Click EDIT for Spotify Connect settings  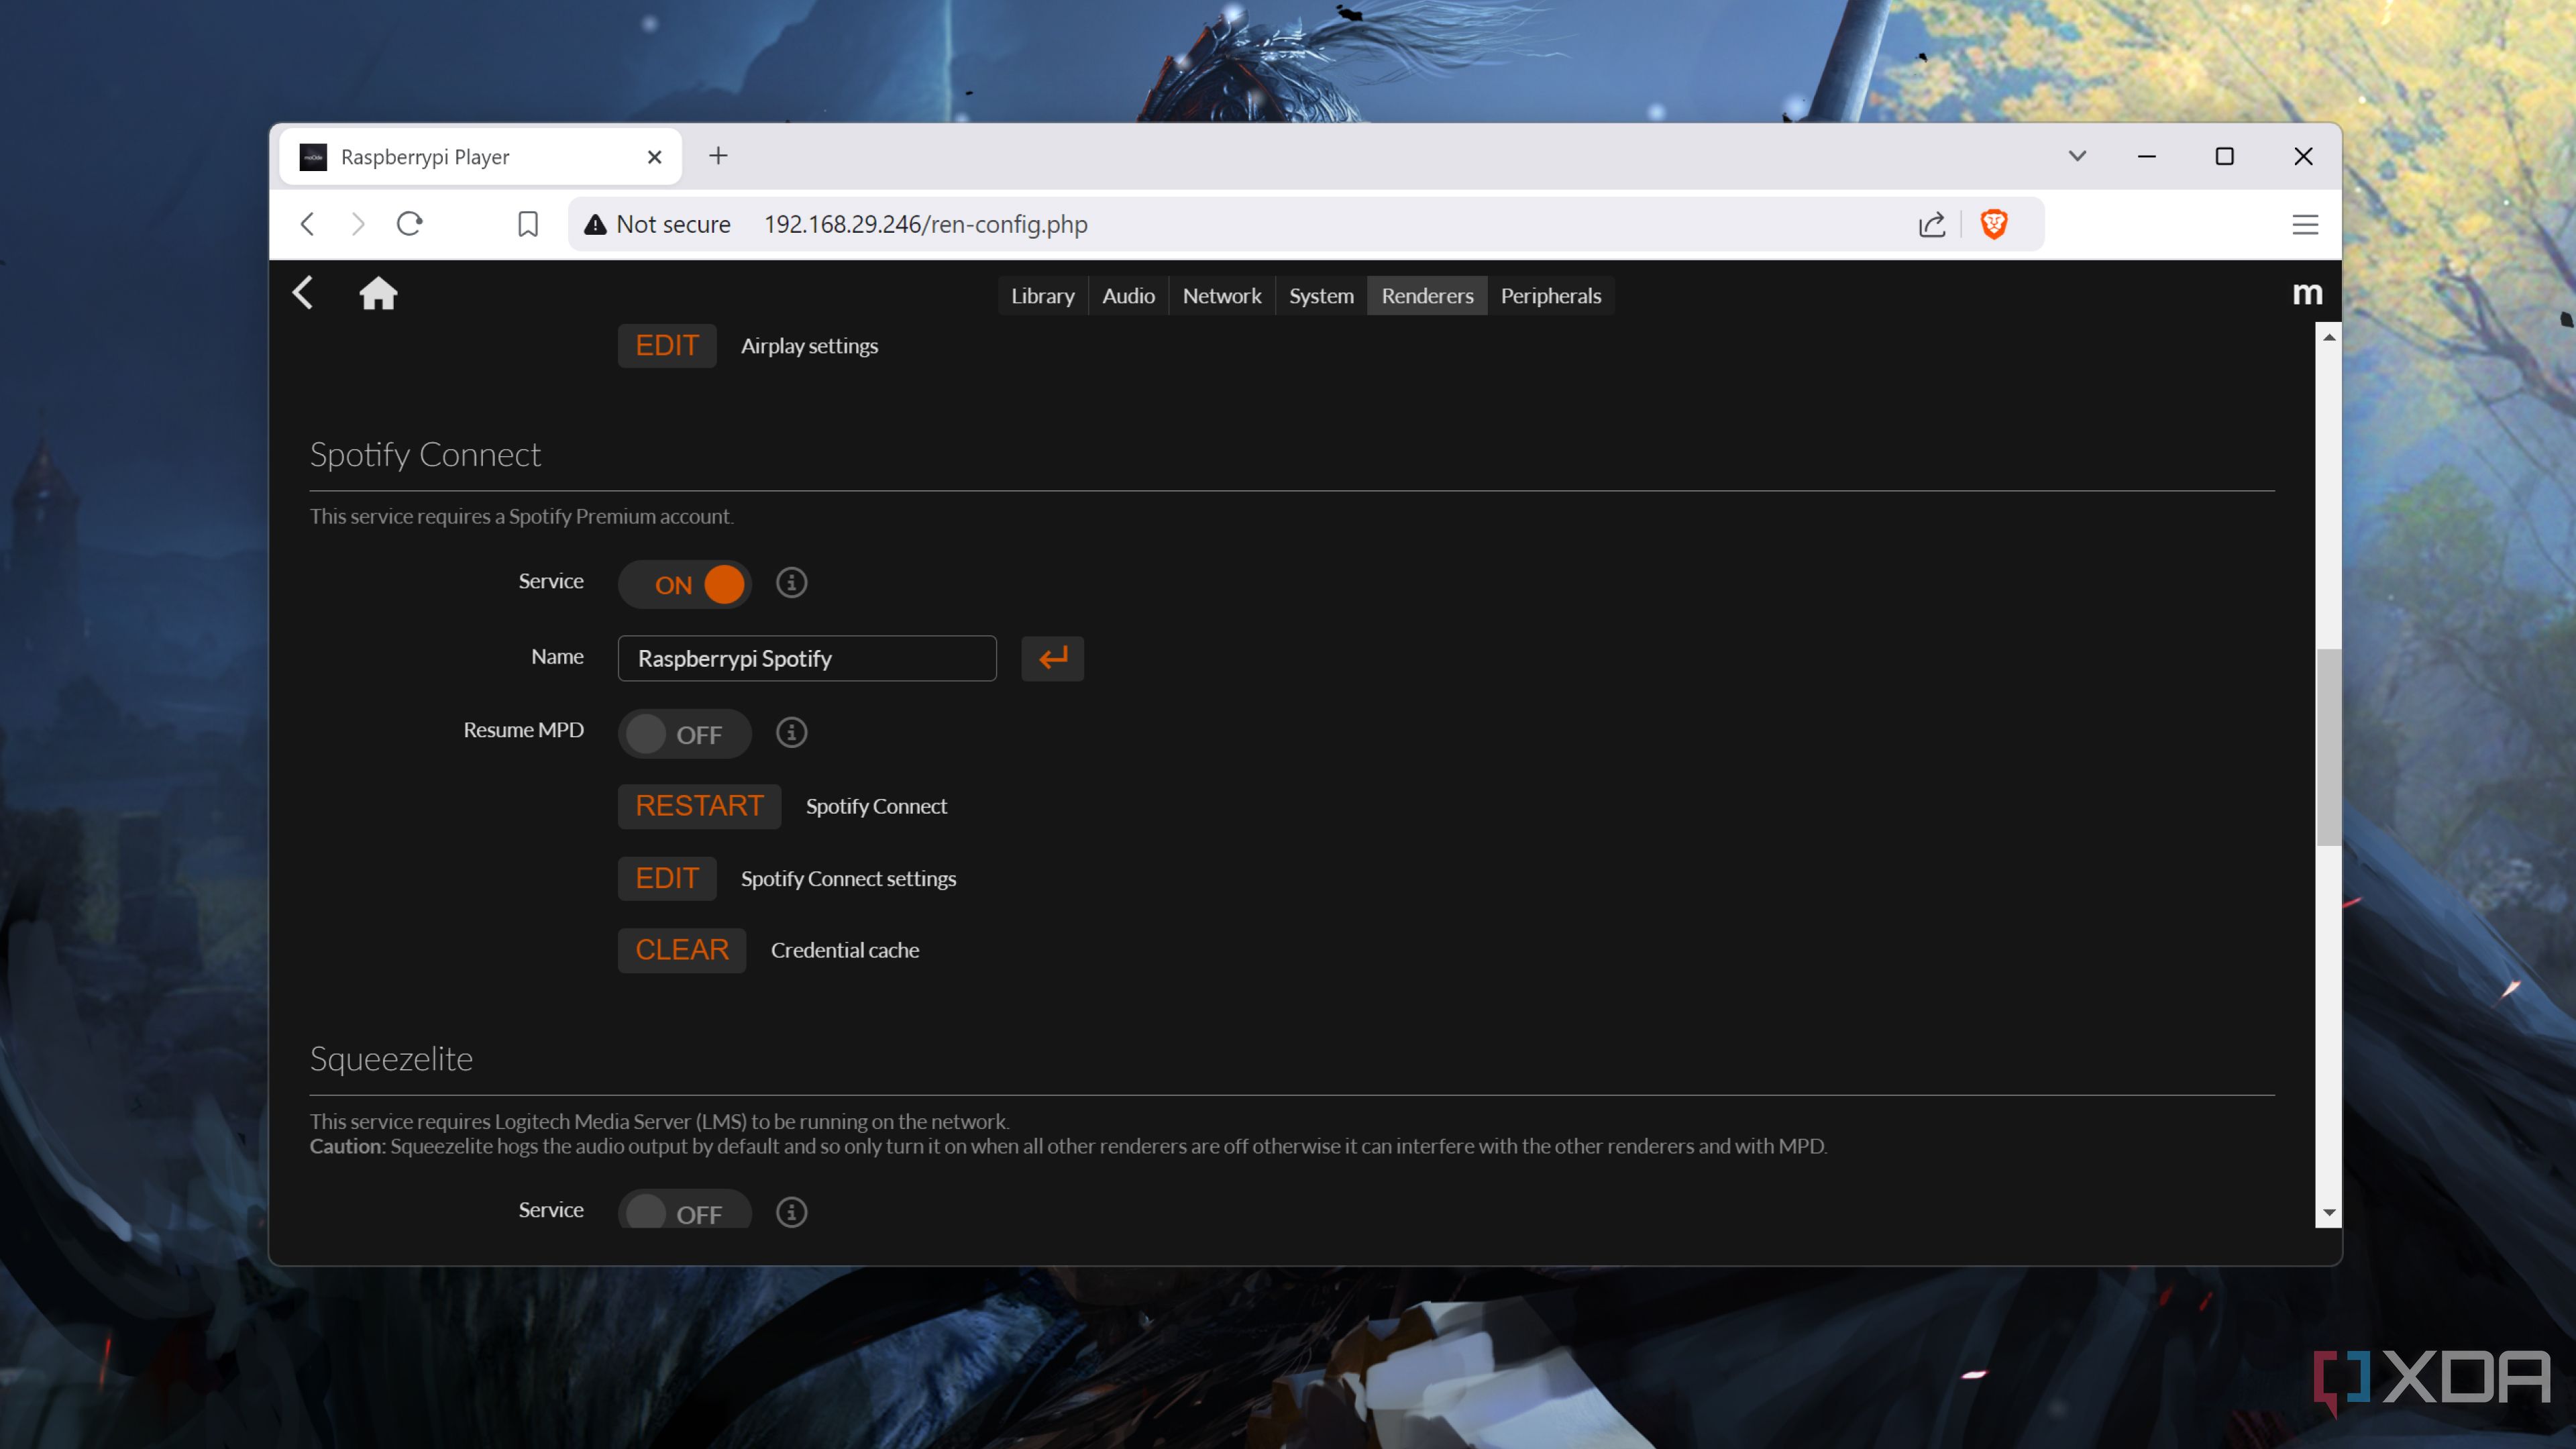click(x=667, y=878)
